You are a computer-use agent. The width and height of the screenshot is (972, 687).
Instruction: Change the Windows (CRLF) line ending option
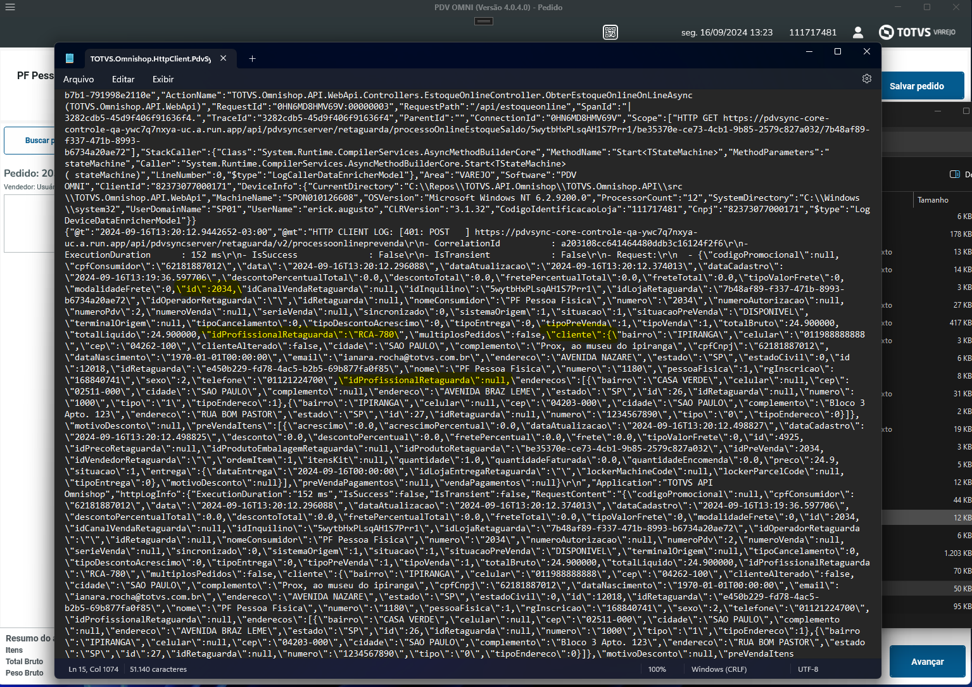point(719,669)
